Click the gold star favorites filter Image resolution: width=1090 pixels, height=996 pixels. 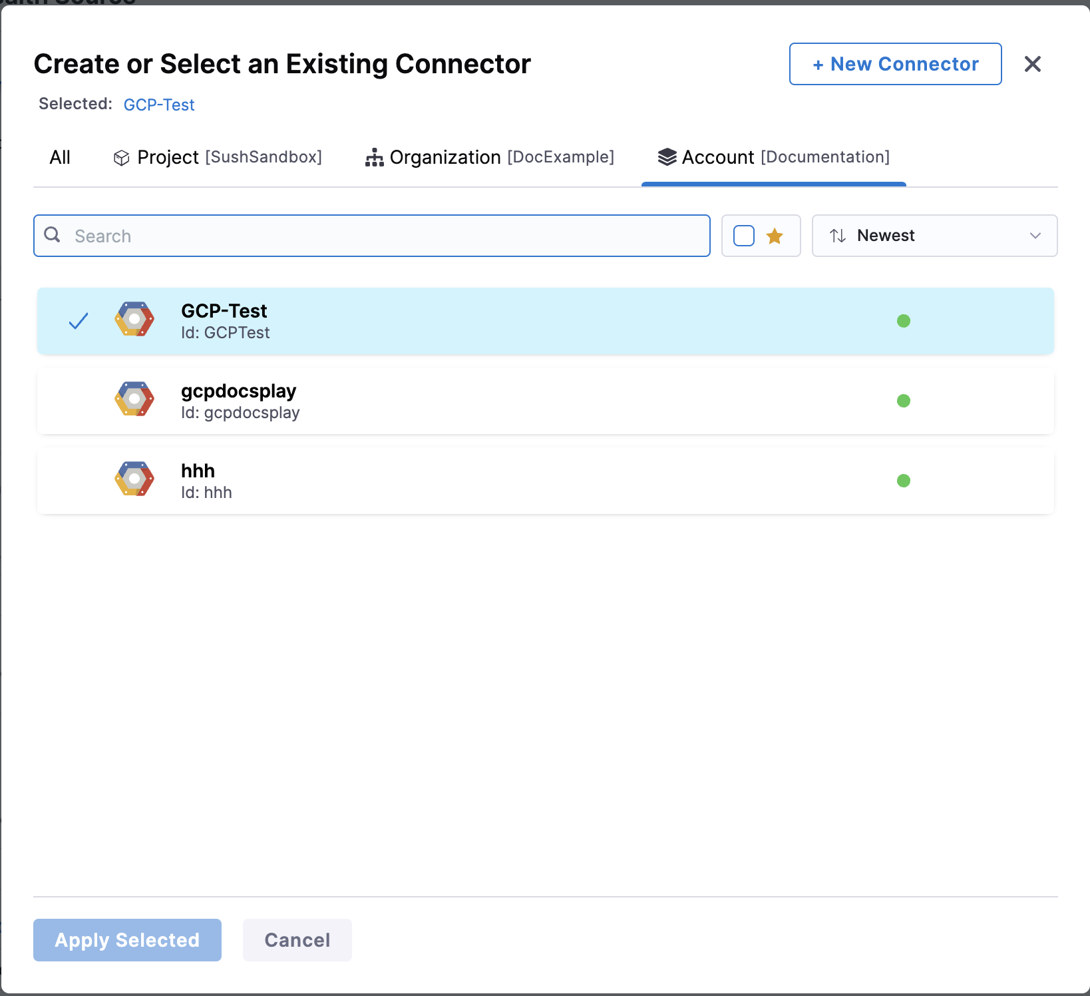point(775,236)
